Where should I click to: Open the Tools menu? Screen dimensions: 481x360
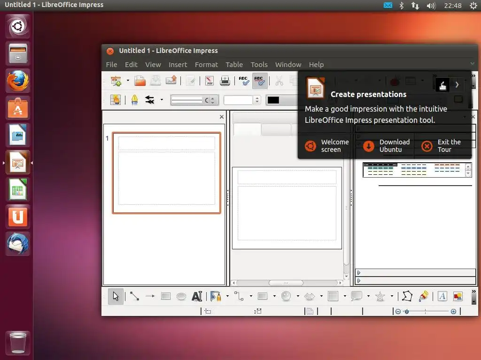(x=259, y=65)
